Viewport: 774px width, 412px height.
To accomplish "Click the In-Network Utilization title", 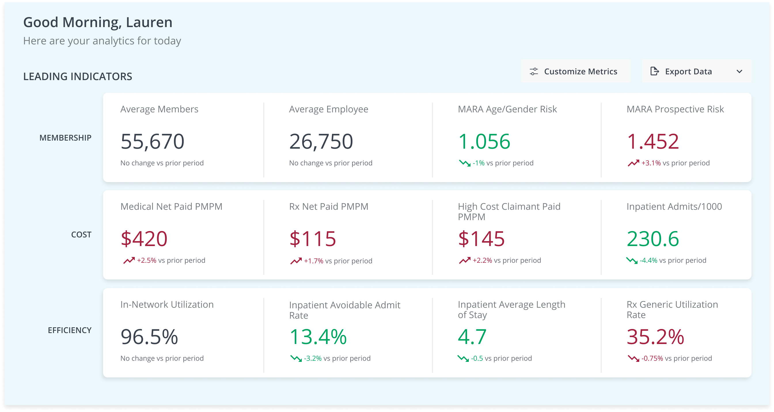I will 167,305.
